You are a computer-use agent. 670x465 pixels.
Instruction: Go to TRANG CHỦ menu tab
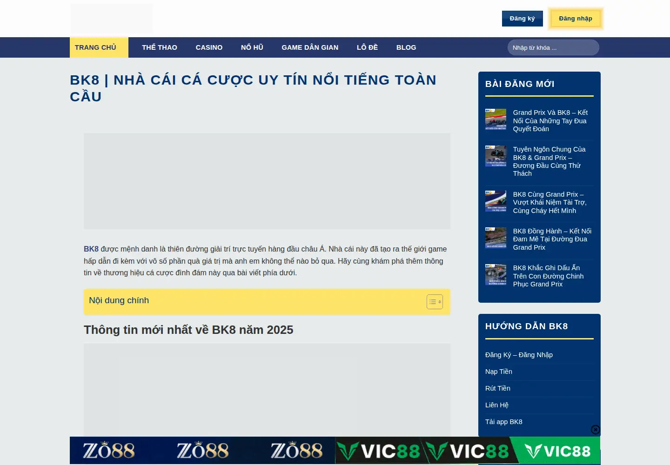(99, 47)
